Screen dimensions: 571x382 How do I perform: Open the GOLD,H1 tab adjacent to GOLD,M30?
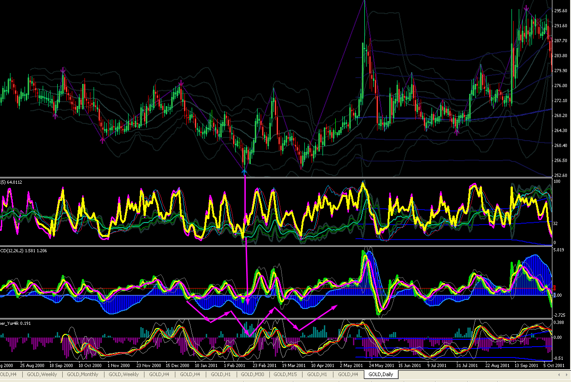[x=221, y=374]
